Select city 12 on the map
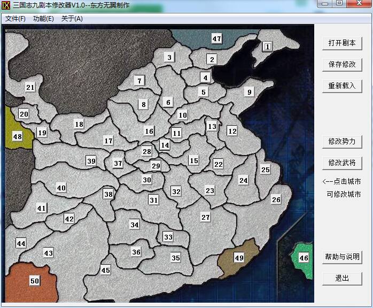 (x=232, y=131)
